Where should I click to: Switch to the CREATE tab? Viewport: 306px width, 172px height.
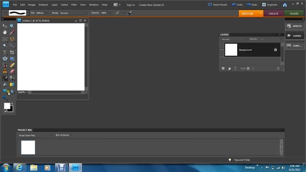(x=273, y=13)
